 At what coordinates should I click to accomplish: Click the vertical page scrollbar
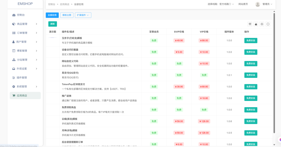(x=274, y=73)
